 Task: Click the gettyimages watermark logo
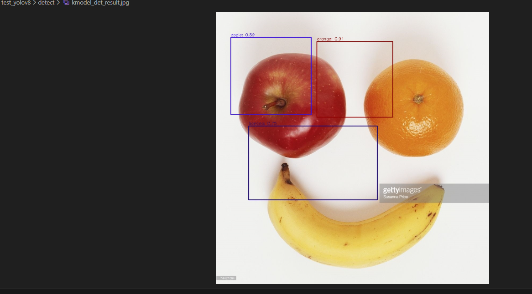pos(402,190)
